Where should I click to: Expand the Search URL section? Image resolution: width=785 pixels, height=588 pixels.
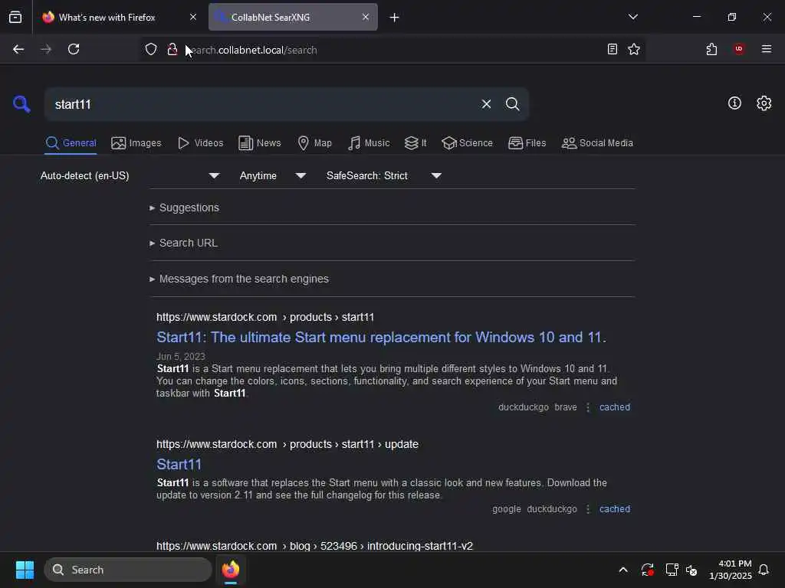point(183,243)
